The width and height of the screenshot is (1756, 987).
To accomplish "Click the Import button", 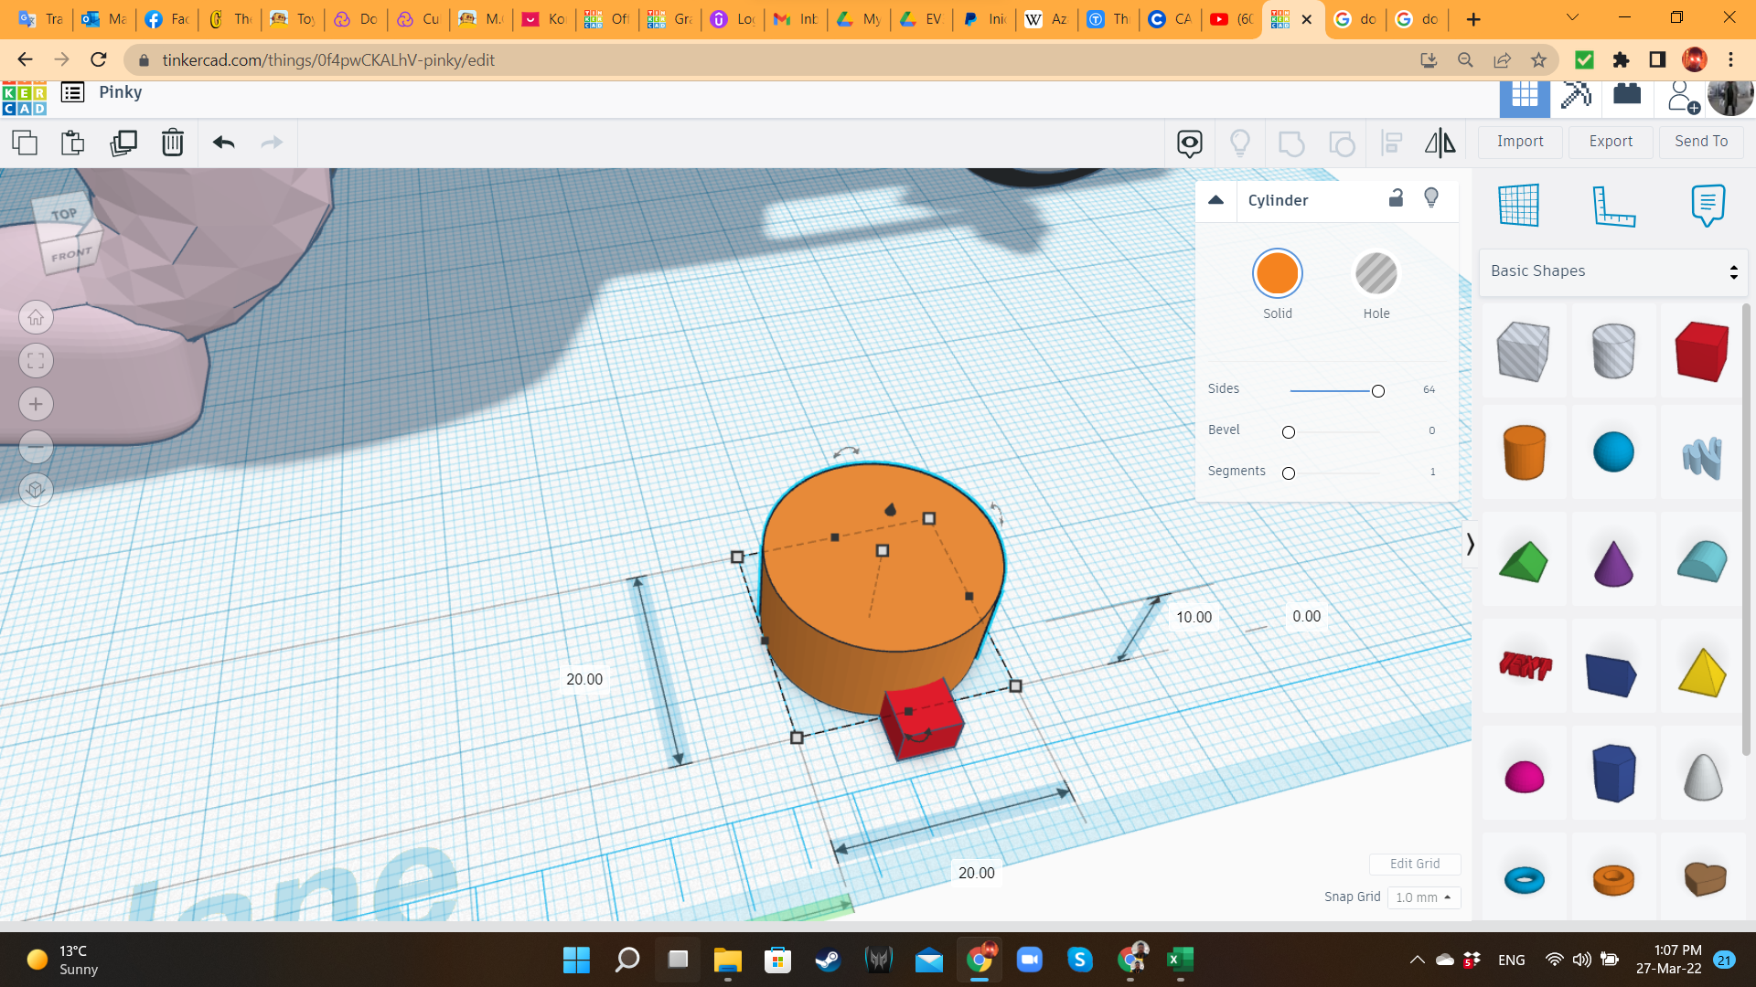I will (1520, 142).
